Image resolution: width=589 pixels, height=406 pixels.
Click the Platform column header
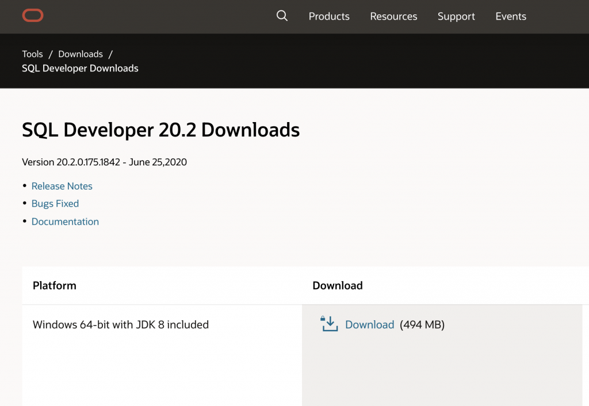[x=55, y=286]
